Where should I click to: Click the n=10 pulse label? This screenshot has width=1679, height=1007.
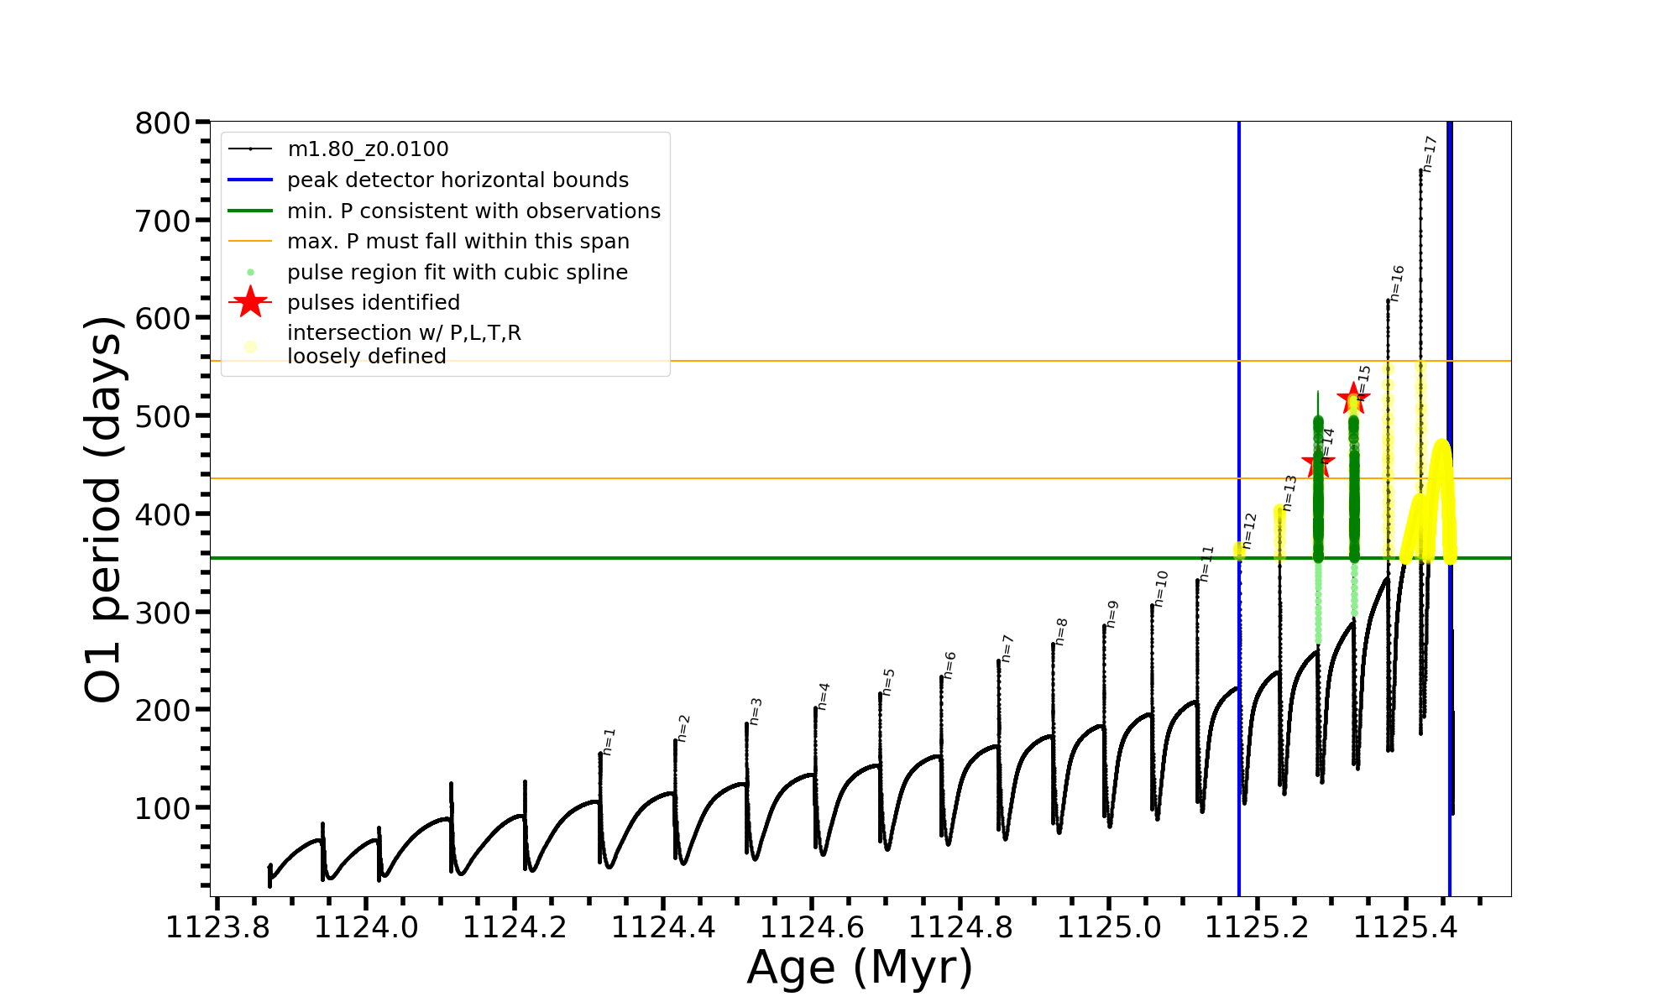pyautogui.click(x=1161, y=588)
